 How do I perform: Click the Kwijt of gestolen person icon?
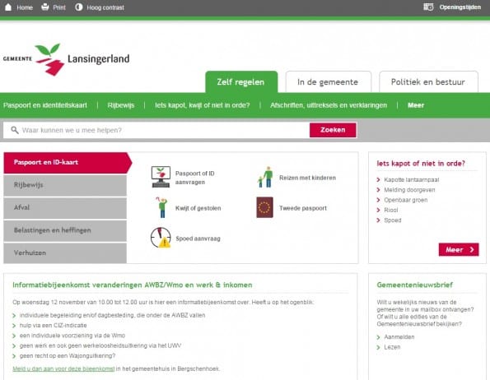[x=162, y=207]
